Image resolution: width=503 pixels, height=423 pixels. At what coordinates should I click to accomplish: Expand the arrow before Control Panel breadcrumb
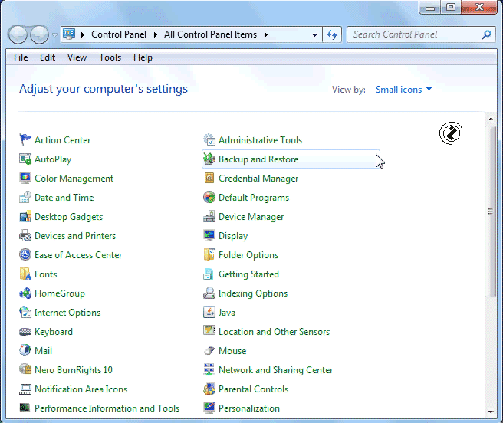pyautogui.click(x=83, y=34)
